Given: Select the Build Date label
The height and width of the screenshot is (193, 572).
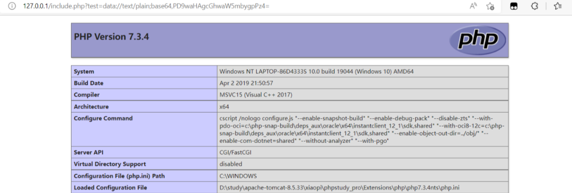Looking at the screenshot, I should pos(88,83).
